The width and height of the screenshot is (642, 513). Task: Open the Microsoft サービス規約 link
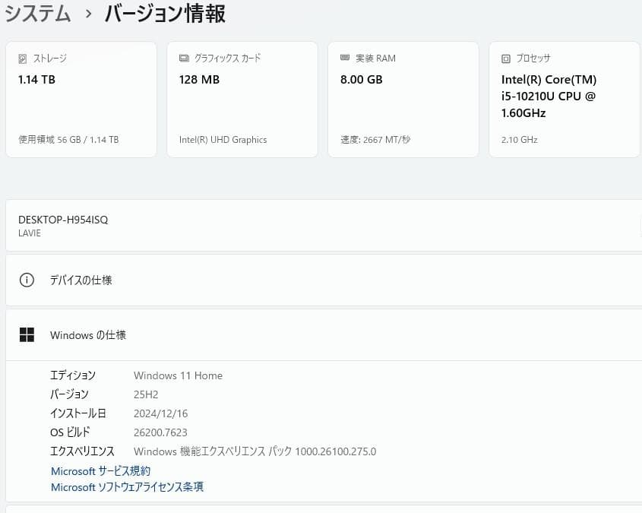click(100, 470)
